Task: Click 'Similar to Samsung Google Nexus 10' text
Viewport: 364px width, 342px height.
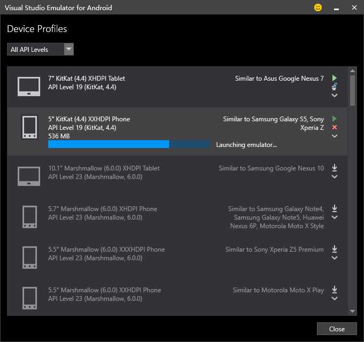Action: 271,168
